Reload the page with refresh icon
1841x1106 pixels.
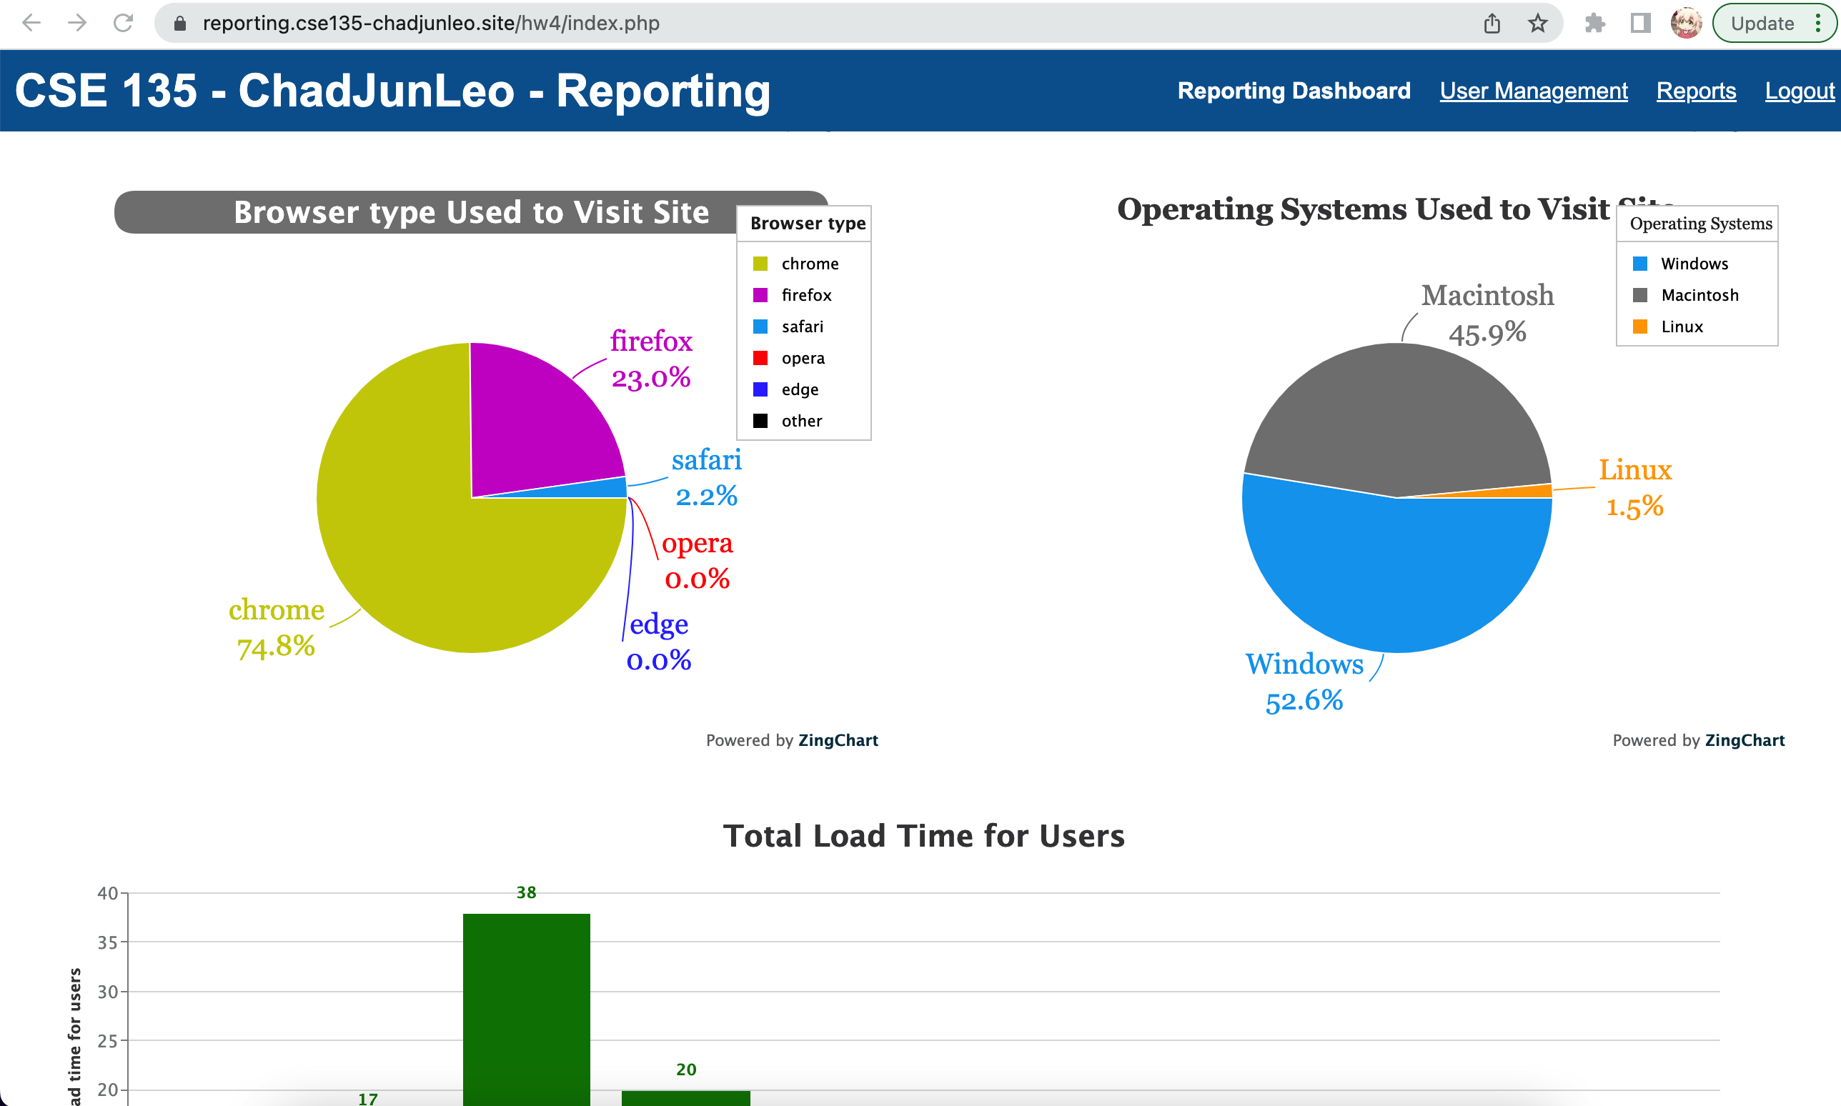pyautogui.click(x=123, y=23)
